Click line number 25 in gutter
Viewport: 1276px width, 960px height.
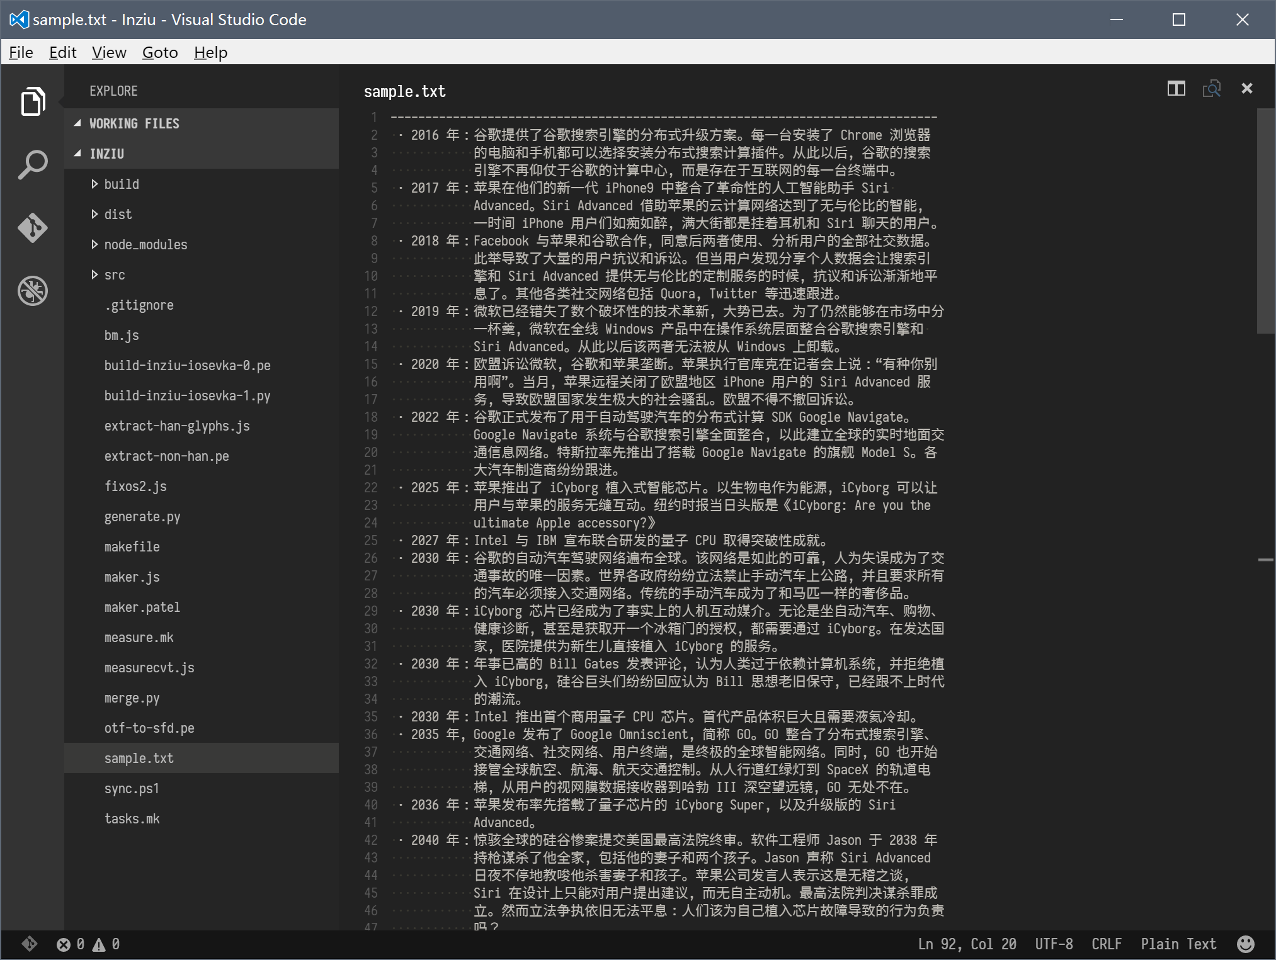(x=371, y=540)
